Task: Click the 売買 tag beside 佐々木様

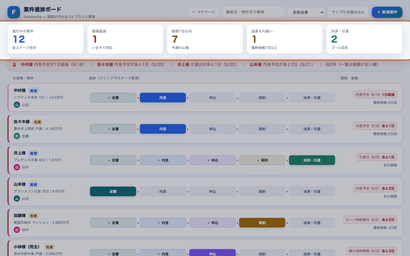Action: tap(37, 122)
